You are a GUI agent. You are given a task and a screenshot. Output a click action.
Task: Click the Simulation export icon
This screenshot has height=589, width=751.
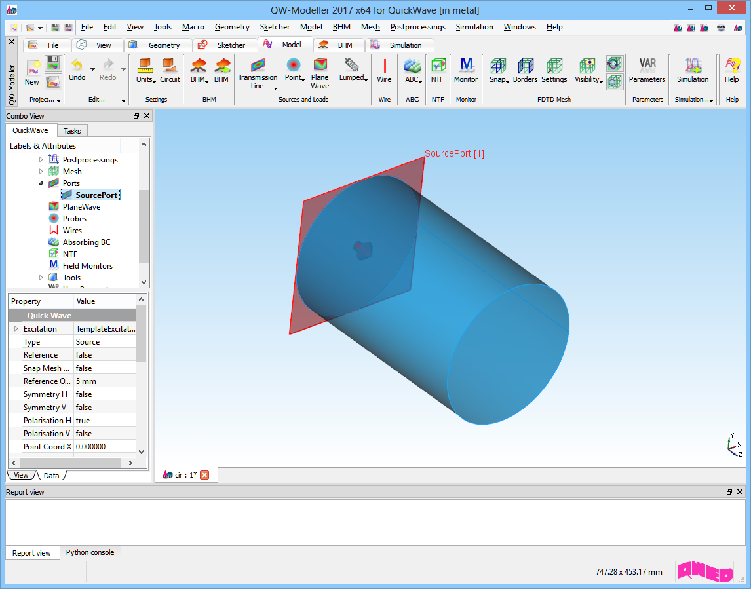[693, 65]
